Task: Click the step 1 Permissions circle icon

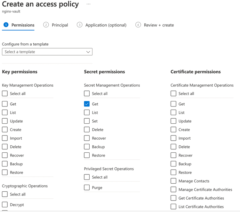Action: click(x=6, y=25)
